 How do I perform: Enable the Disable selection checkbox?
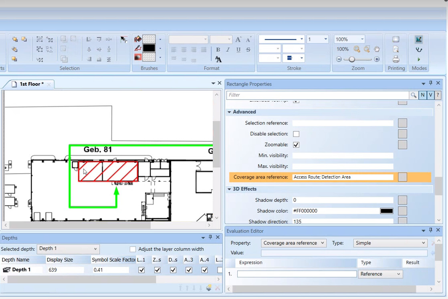pos(296,134)
